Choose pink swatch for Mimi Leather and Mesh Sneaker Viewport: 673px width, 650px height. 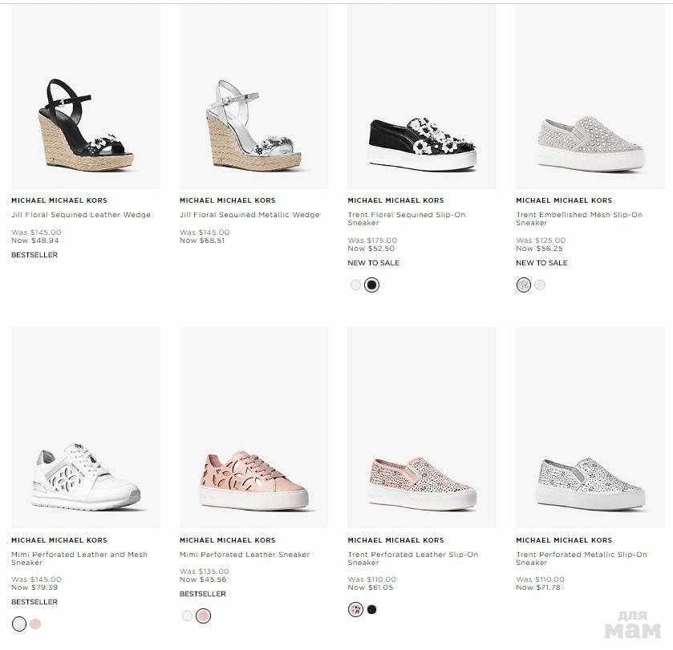(35, 624)
